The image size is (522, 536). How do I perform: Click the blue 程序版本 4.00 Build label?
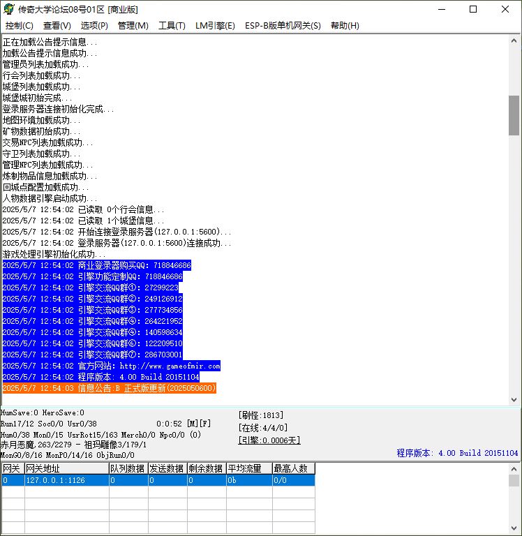click(x=457, y=453)
